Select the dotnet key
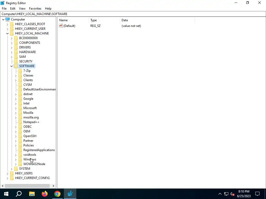Screen dimensions: 266x199 (28, 94)
